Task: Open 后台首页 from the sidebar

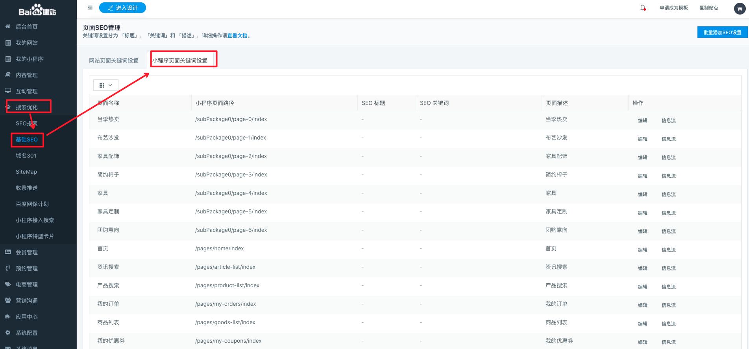Action: click(x=27, y=27)
